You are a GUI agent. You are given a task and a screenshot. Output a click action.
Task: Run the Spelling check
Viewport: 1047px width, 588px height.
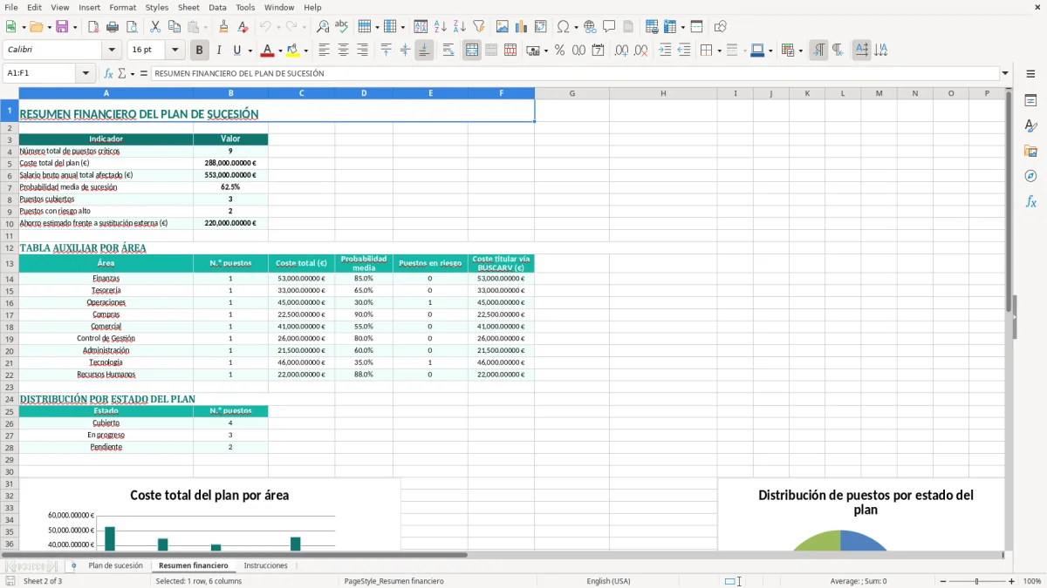pyautogui.click(x=342, y=27)
